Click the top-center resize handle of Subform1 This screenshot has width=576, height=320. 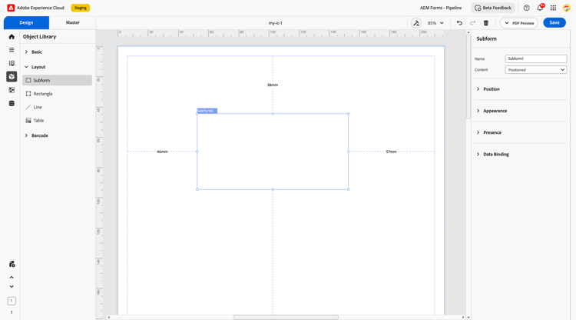[273, 114]
